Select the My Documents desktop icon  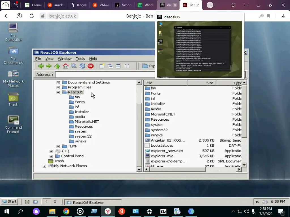pyautogui.click(x=13, y=55)
